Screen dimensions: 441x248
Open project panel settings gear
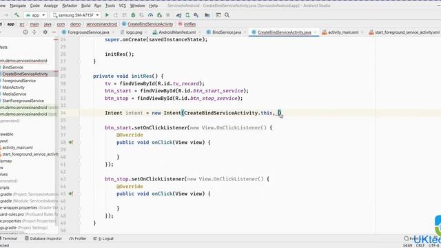45,32
